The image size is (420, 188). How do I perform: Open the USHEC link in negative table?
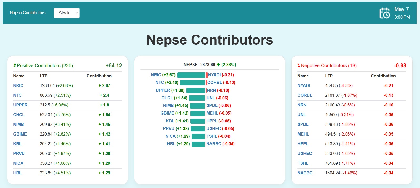point(304,154)
